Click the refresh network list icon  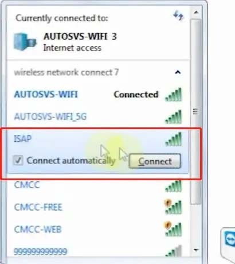coord(178,15)
